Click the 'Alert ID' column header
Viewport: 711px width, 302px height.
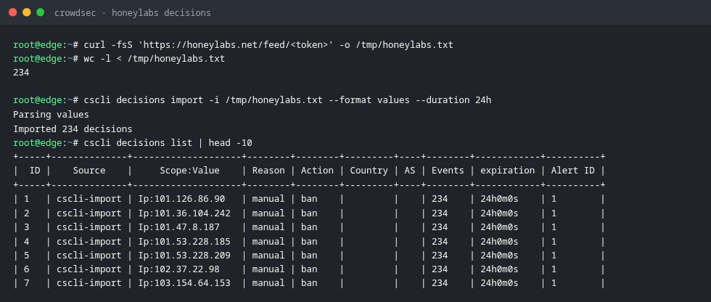[572, 171]
